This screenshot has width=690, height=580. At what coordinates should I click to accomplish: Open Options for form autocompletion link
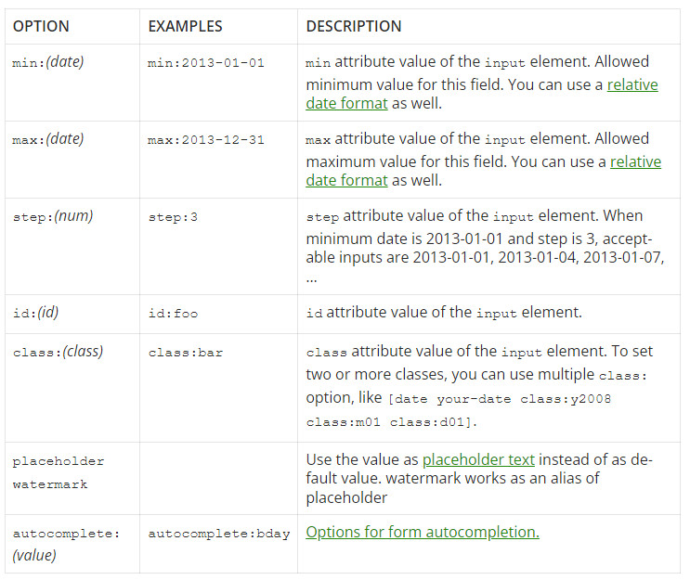point(422,532)
